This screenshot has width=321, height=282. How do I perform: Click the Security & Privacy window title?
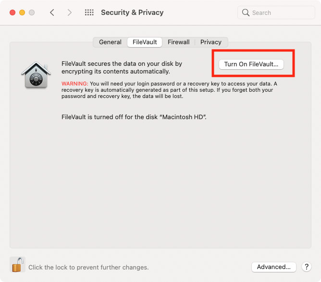pos(132,12)
